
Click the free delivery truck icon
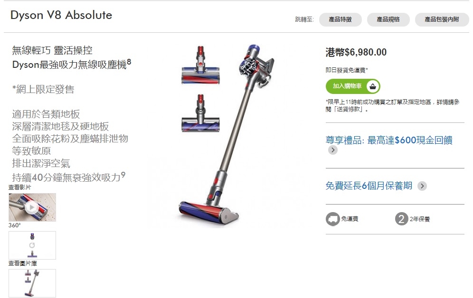[332, 219]
